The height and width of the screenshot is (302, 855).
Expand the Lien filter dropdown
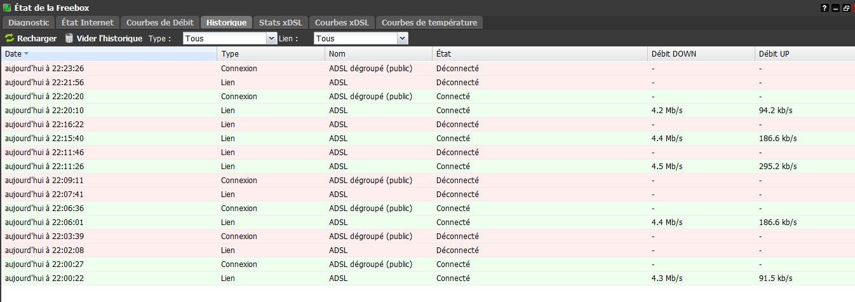tap(401, 39)
